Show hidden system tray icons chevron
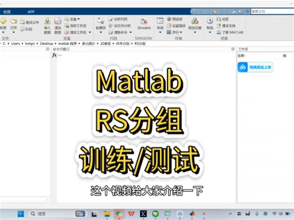This screenshot has width=294, height=220. (230, 214)
